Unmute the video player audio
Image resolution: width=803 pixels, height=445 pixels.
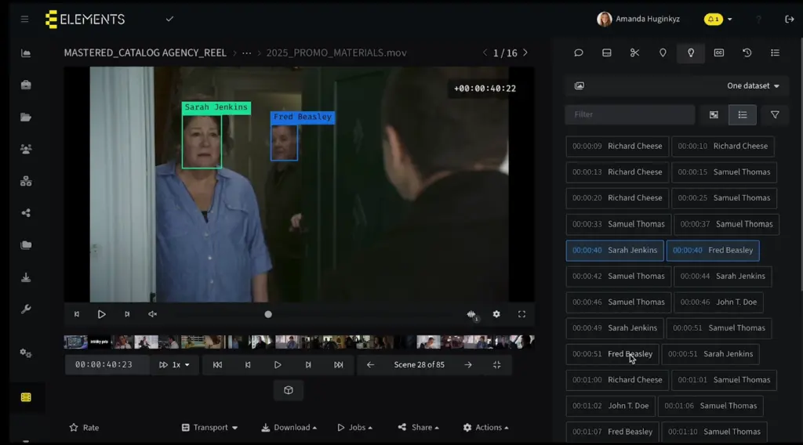click(x=153, y=314)
